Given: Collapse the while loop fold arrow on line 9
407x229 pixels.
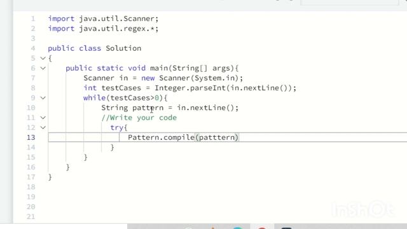Looking at the screenshot, I should tap(43, 98).
